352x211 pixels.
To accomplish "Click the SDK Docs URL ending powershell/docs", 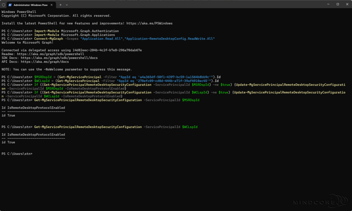I will [59, 58].
